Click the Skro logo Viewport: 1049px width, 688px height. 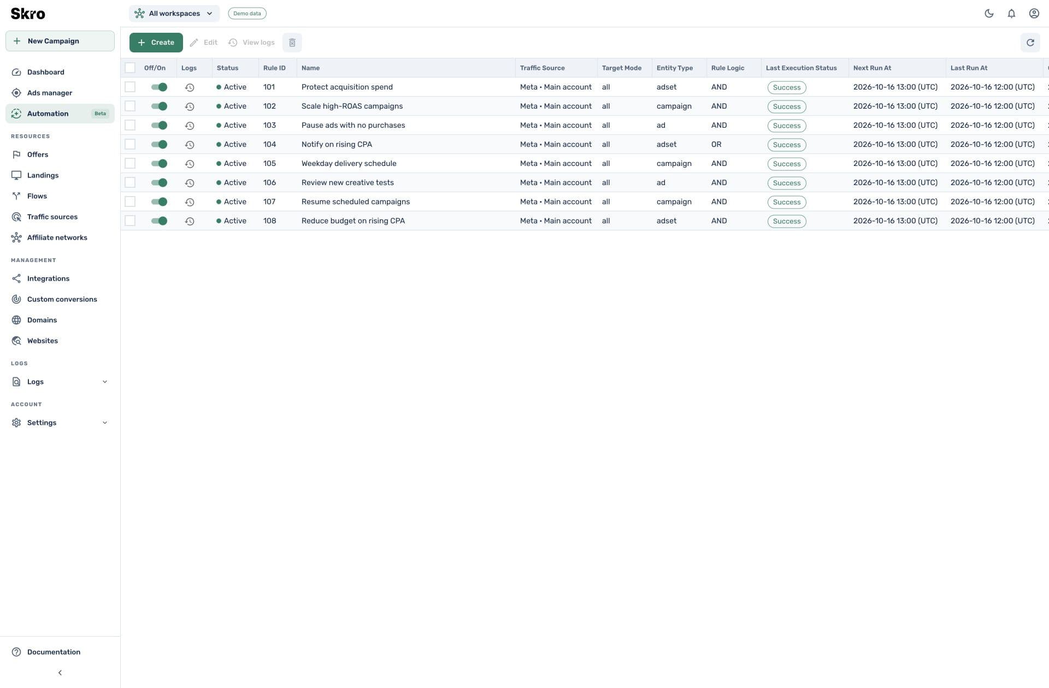coord(28,14)
